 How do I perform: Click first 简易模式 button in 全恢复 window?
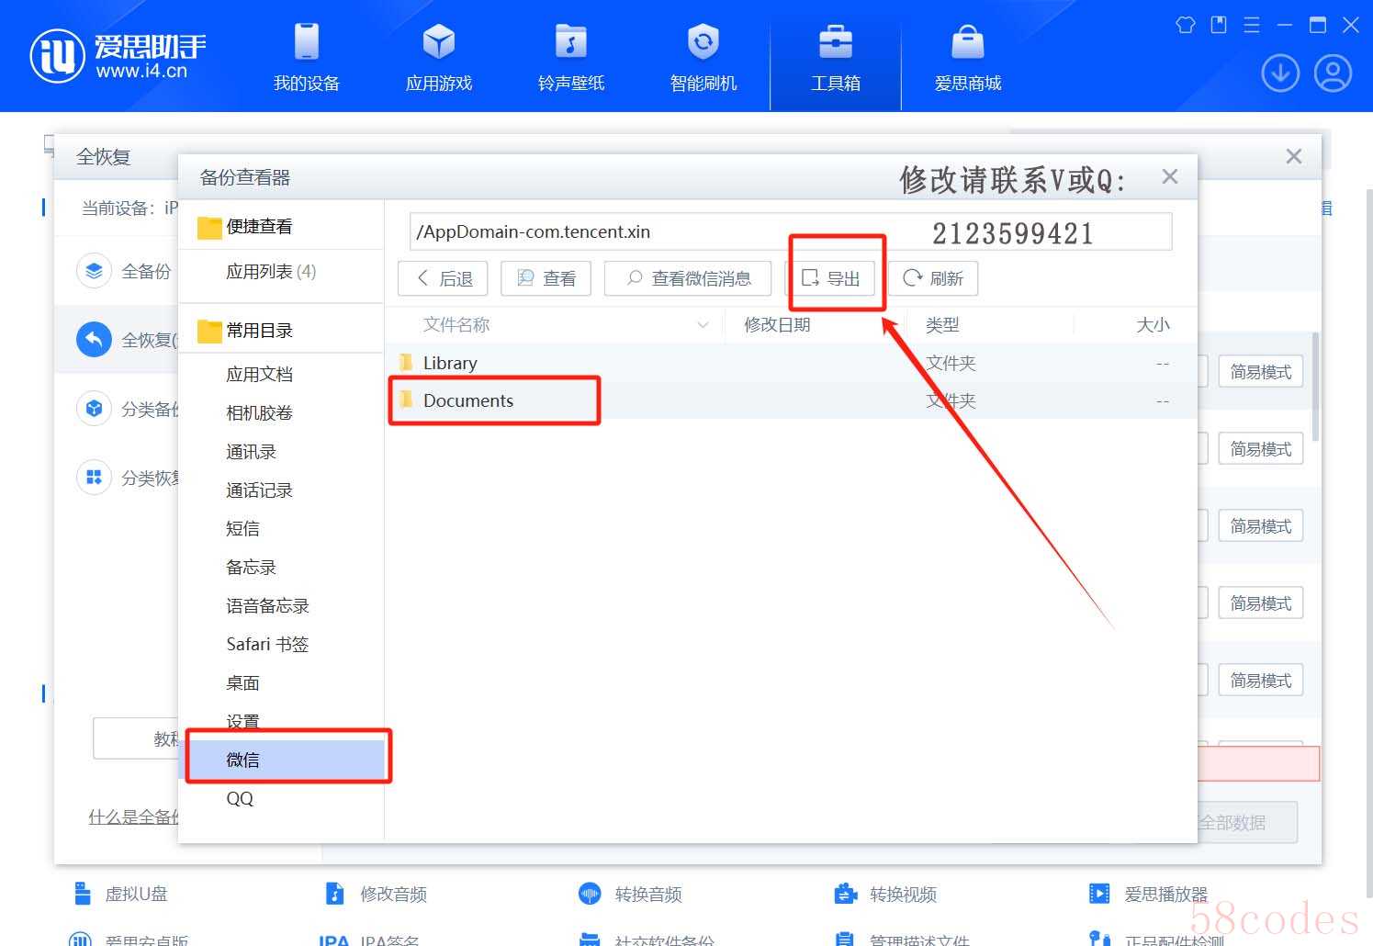1261,372
